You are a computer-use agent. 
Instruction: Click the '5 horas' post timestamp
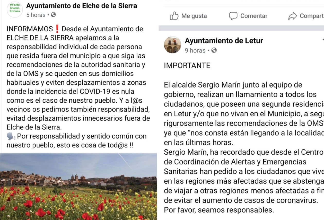(x=36, y=15)
